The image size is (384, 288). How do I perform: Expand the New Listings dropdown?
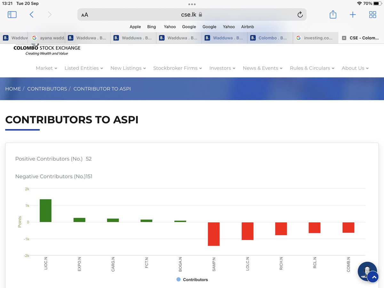[x=128, y=68]
